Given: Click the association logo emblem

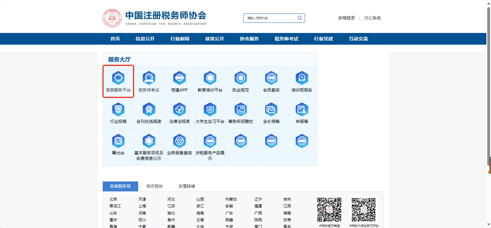Looking at the screenshot, I should (x=112, y=18).
